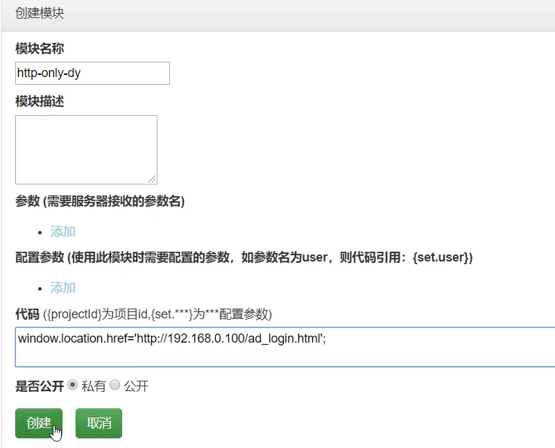
Task: Click the 私有 label text
Action: tap(94, 386)
